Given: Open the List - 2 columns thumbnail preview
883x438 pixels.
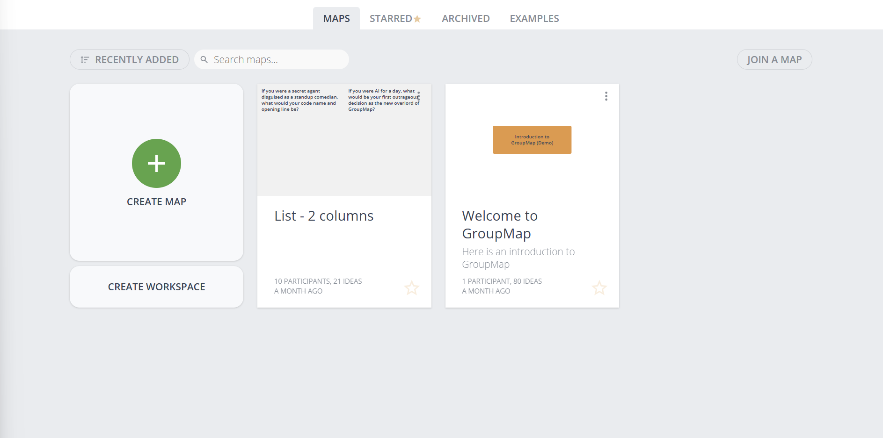Looking at the screenshot, I should pyautogui.click(x=344, y=140).
